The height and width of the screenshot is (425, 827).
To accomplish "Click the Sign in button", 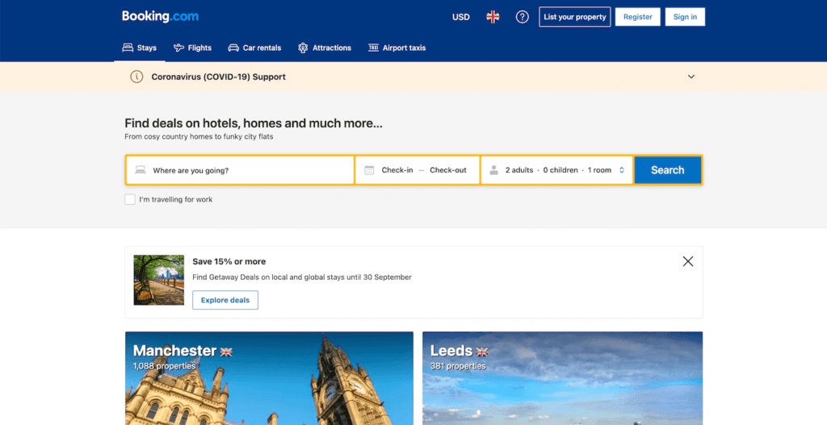I will (685, 17).
